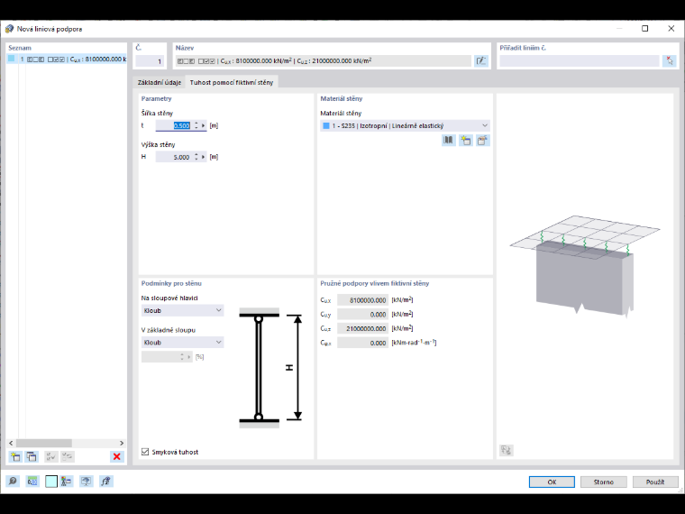The width and height of the screenshot is (685, 514).
Task: Click the wall width t spinner arrows
Action: (196, 125)
